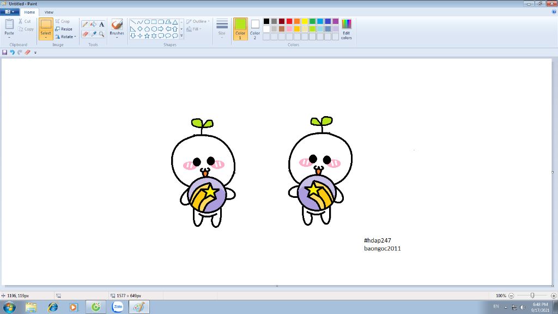This screenshot has height=314, width=558.
Task: Open the View ribbon tab
Action: (x=48, y=12)
